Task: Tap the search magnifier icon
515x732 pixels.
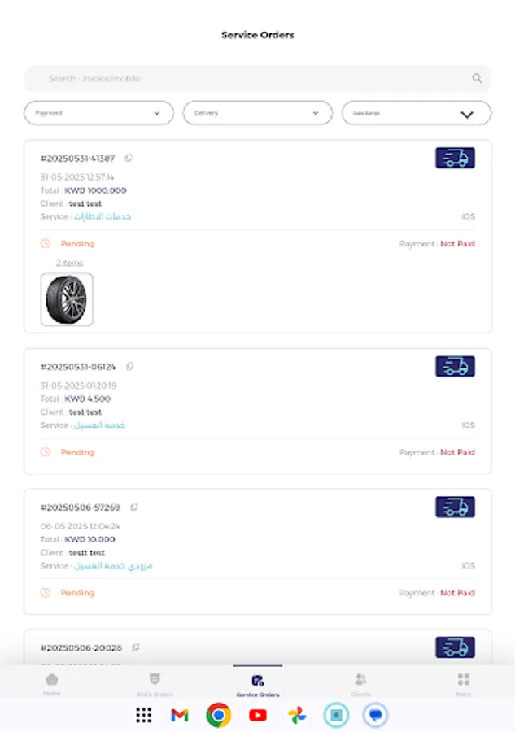Action: coord(477,79)
